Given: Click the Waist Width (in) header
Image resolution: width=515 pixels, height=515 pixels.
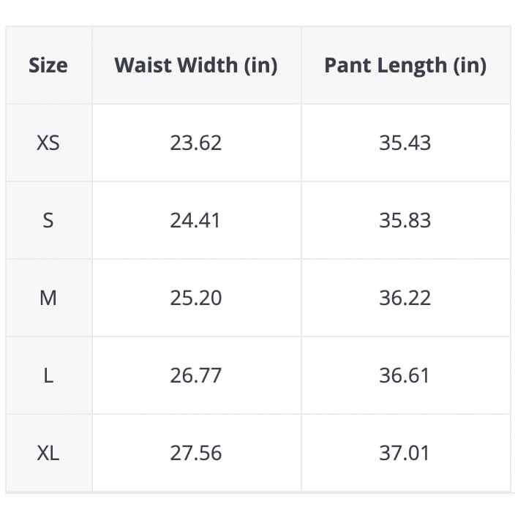Looking at the screenshot, I should point(196,66).
